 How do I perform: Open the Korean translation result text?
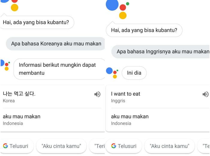click(x=19, y=94)
